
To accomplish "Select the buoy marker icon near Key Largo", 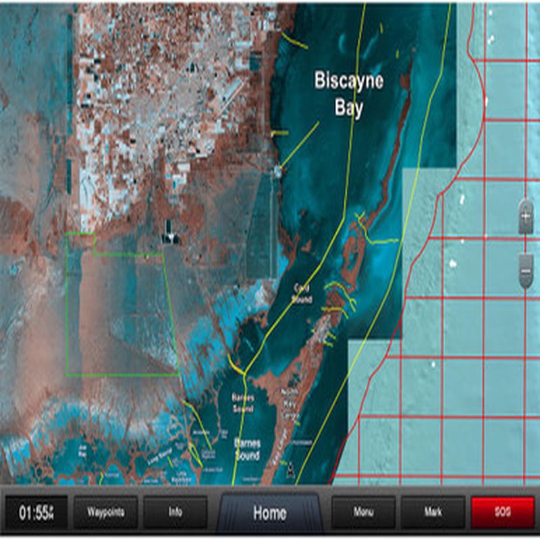I will pyautogui.click(x=291, y=470).
